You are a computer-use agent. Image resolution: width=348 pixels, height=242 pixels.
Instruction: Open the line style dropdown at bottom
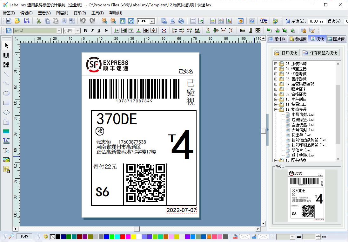[x=292, y=237]
